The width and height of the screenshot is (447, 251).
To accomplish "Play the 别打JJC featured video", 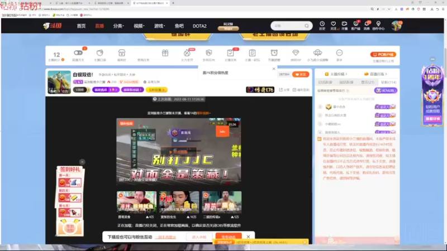I will 178,151.
